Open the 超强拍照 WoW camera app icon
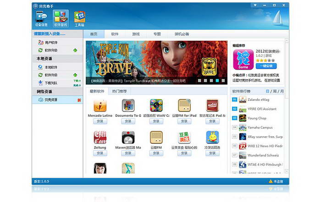This screenshot has height=202, width=321. (156, 105)
